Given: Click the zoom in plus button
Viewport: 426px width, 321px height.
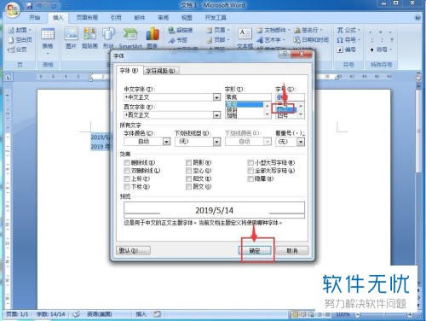Looking at the screenshot, I should click(x=409, y=314).
